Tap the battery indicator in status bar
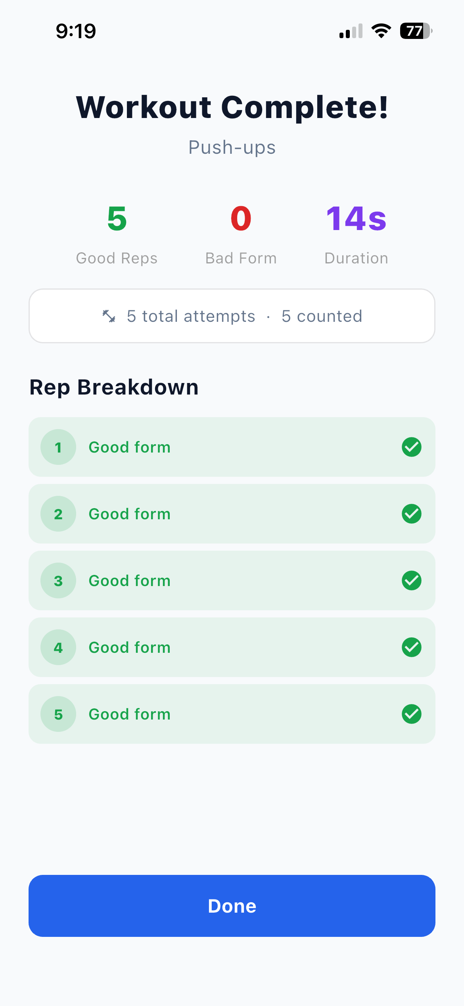The width and height of the screenshot is (464, 1006). (416, 31)
